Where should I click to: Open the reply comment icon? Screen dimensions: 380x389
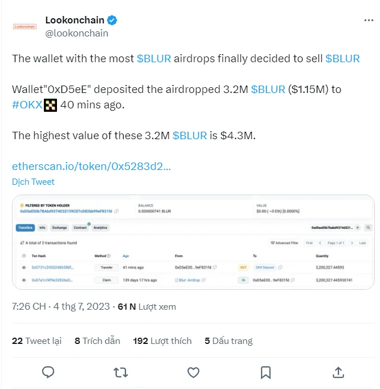[48, 372]
